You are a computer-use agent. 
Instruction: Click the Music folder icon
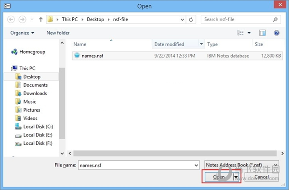tap(18, 102)
